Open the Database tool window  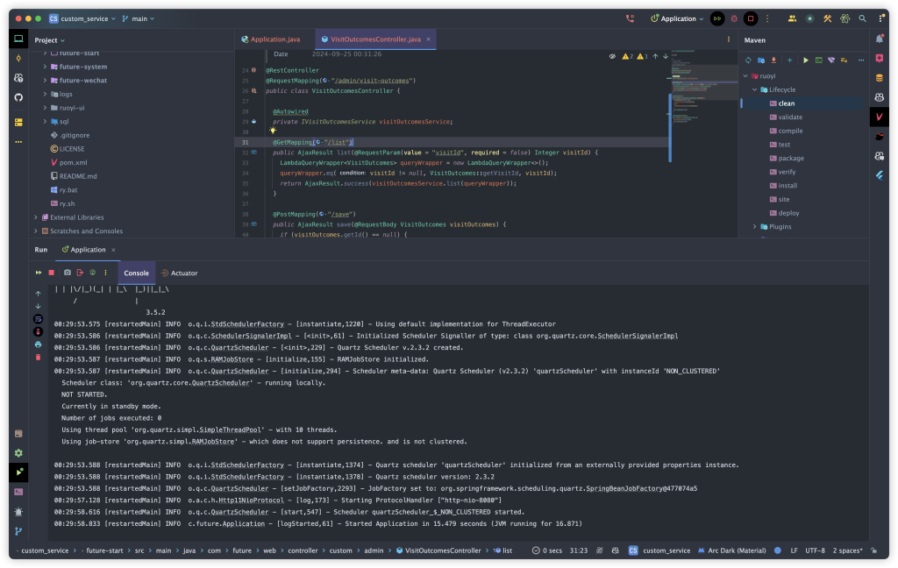click(880, 77)
